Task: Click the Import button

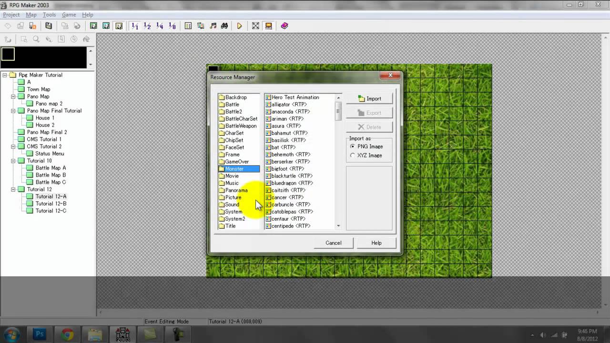Action: point(369,99)
